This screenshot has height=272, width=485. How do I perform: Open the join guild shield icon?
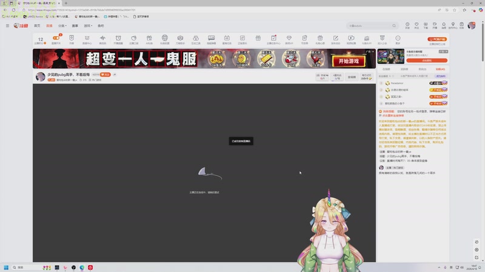pyautogui.click(x=383, y=39)
